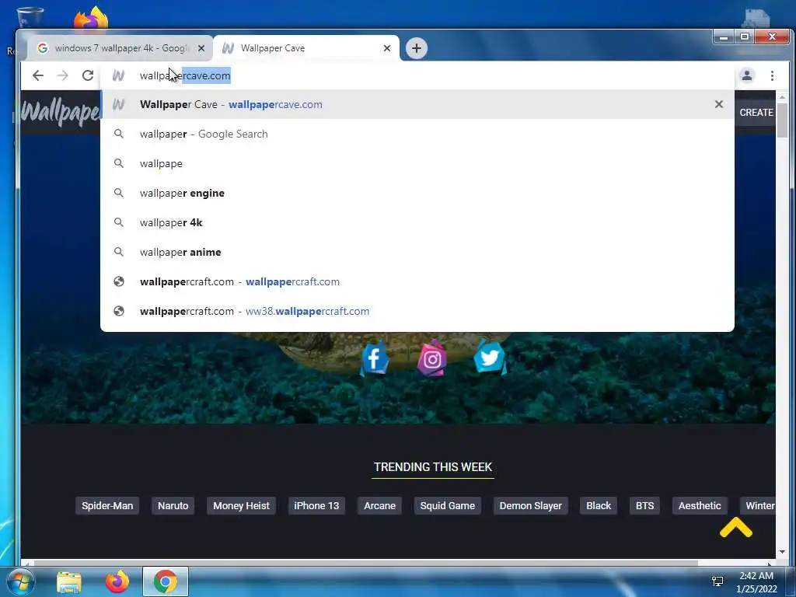Click the CREATE button on the site
The width and height of the screenshot is (796, 597).
pyautogui.click(x=756, y=113)
